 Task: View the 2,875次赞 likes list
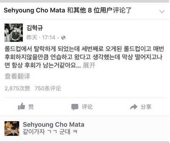[17, 88]
